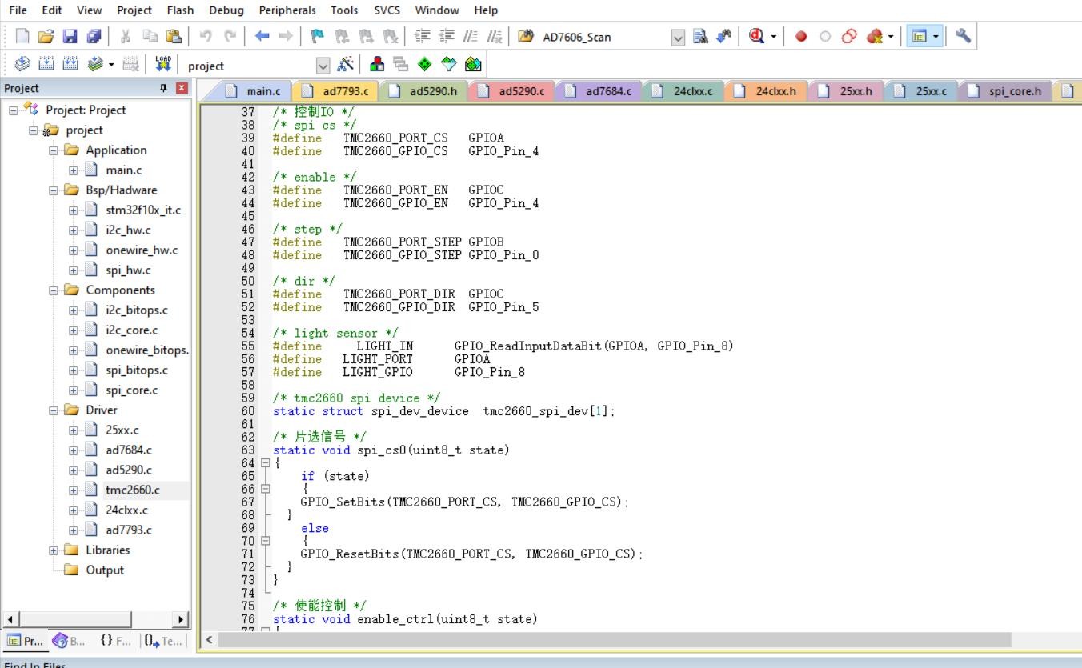The height and width of the screenshot is (668, 1082).
Task: Collapse the Components folder
Action: tap(54, 290)
